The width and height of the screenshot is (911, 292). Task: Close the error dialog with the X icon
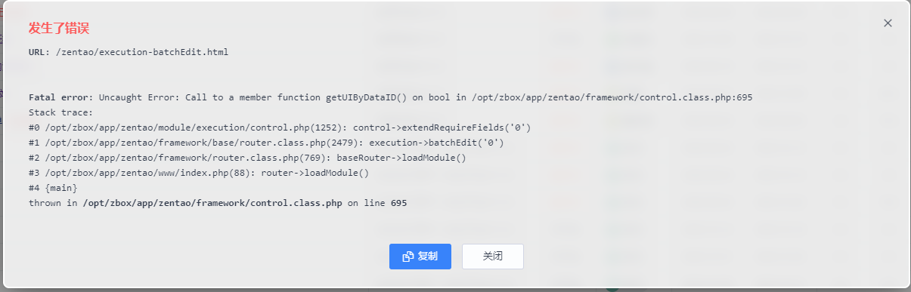[888, 23]
